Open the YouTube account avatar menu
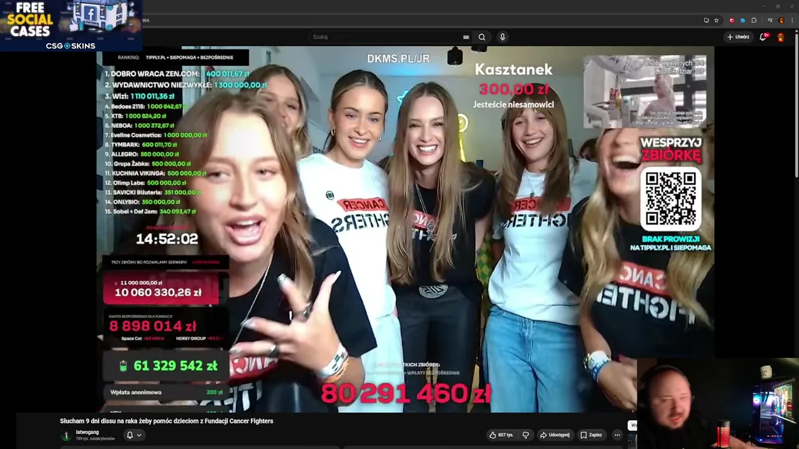The width and height of the screenshot is (799, 449). pyautogui.click(x=780, y=37)
